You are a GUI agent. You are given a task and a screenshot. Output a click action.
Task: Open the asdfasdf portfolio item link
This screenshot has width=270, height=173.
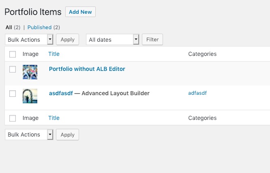pyautogui.click(x=61, y=93)
